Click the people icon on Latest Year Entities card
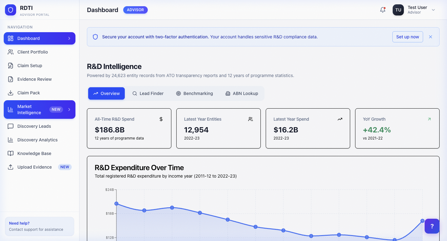 click(x=251, y=119)
